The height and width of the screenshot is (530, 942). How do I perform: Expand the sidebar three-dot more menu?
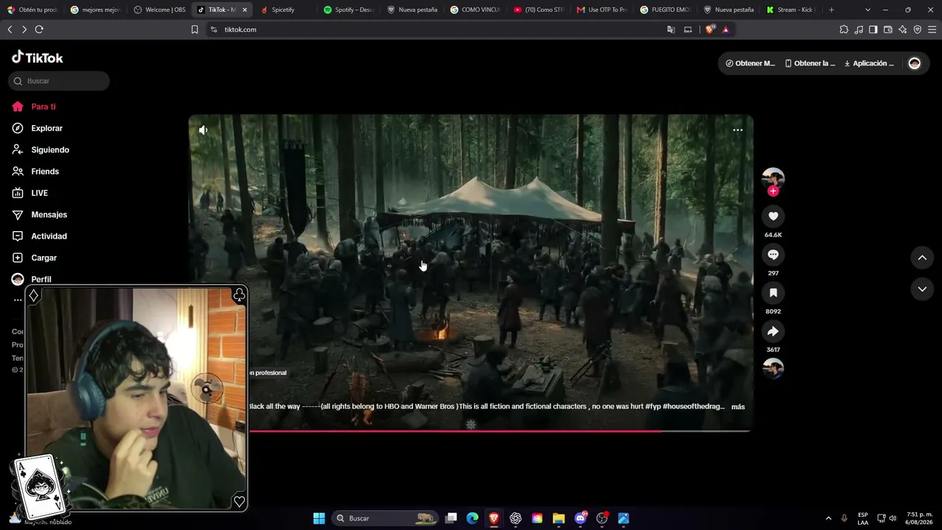pyautogui.click(x=18, y=300)
